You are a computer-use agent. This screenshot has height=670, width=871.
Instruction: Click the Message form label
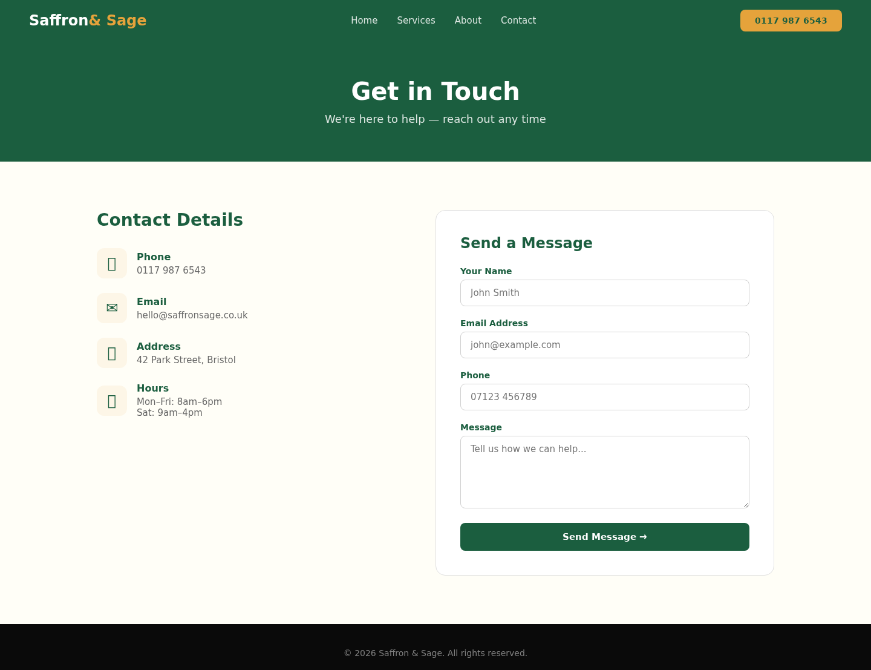click(x=481, y=427)
